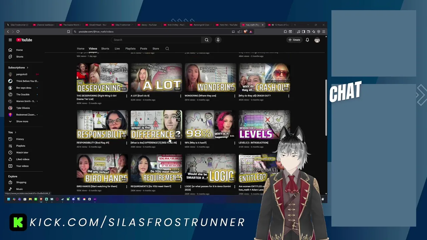427x240 pixels.
Task: Go back in browser history
Action: [x=8, y=32]
